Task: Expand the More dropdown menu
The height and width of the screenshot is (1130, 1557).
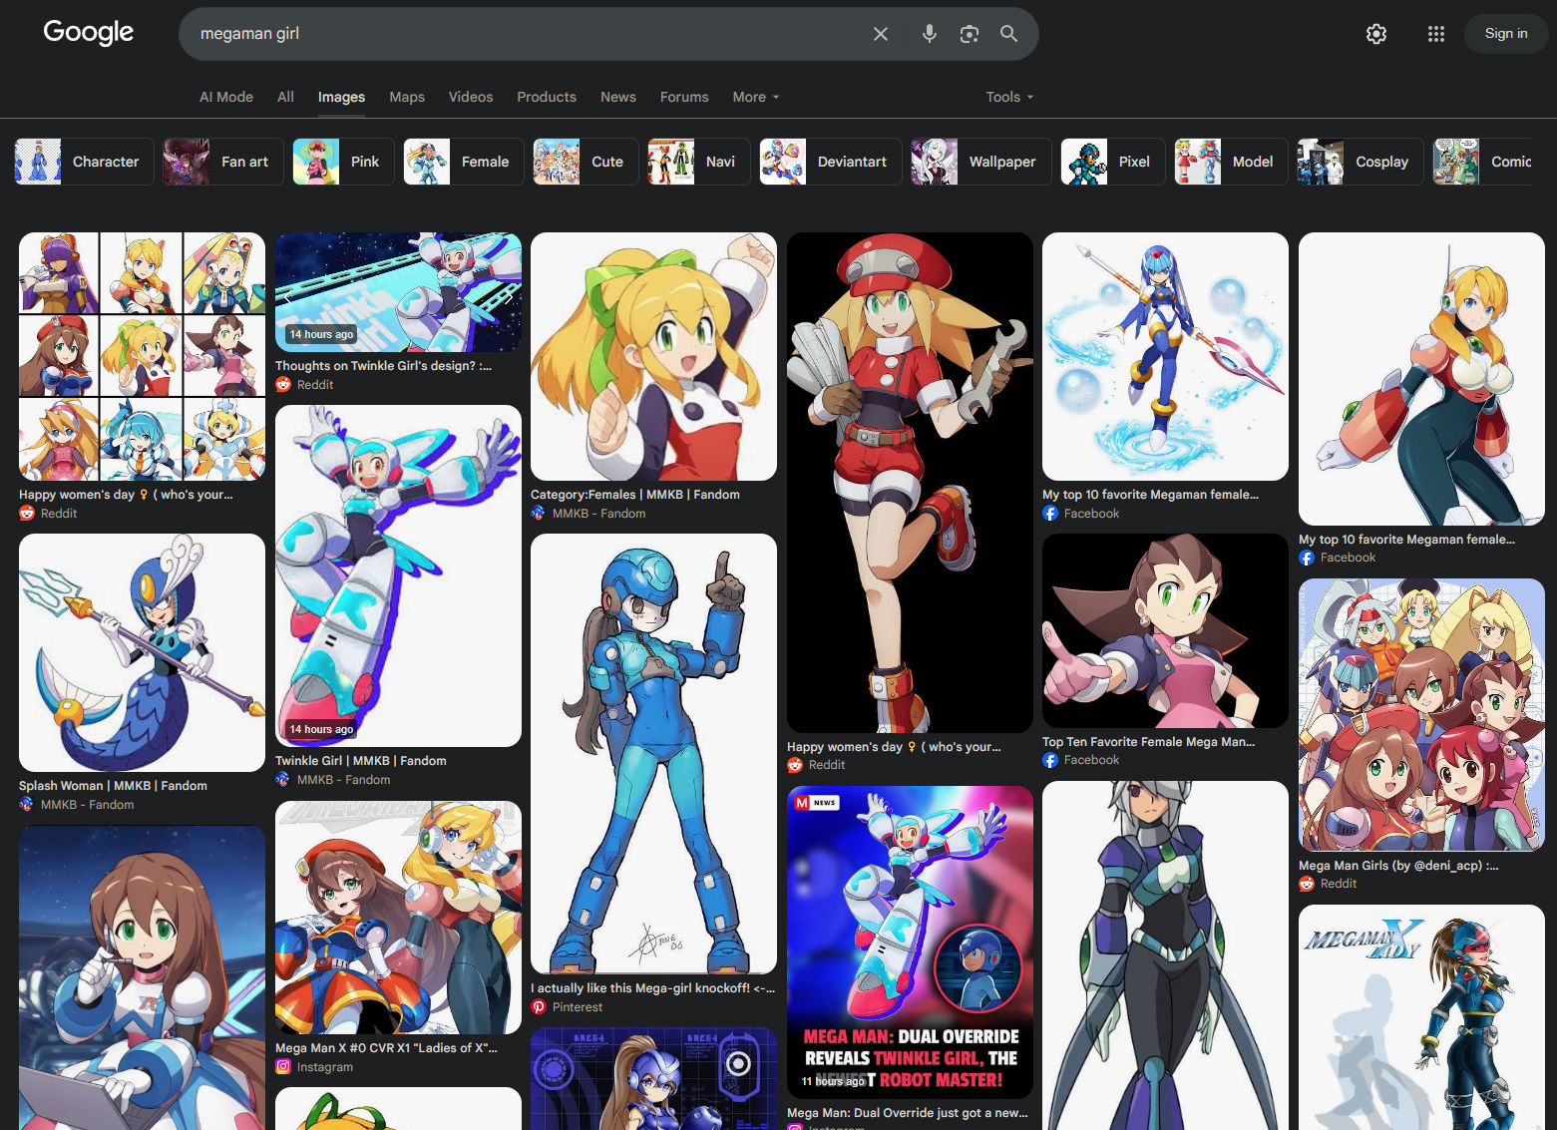Action: (x=756, y=97)
